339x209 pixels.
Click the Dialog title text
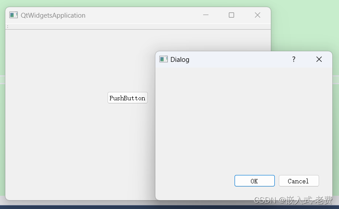pyautogui.click(x=180, y=60)
